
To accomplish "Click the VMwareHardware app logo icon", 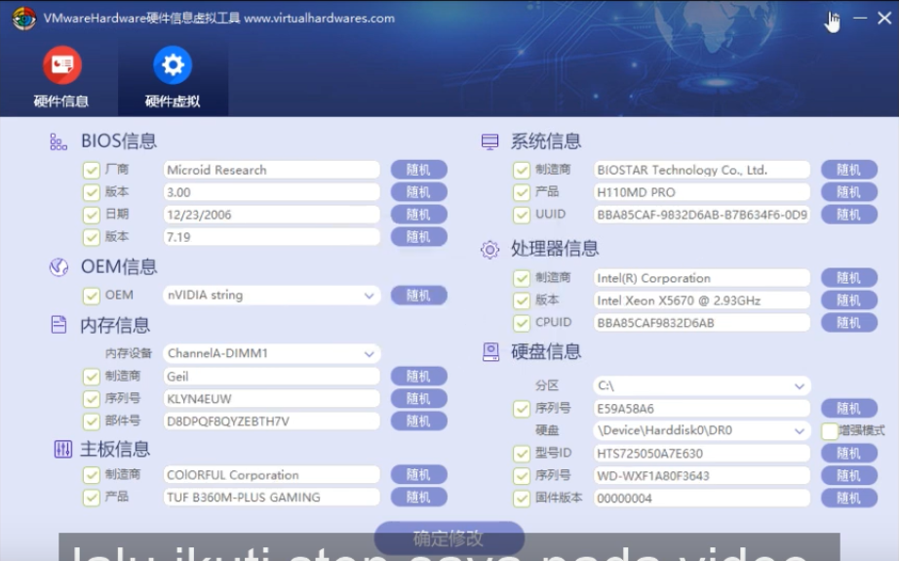I will pos(24,19).
